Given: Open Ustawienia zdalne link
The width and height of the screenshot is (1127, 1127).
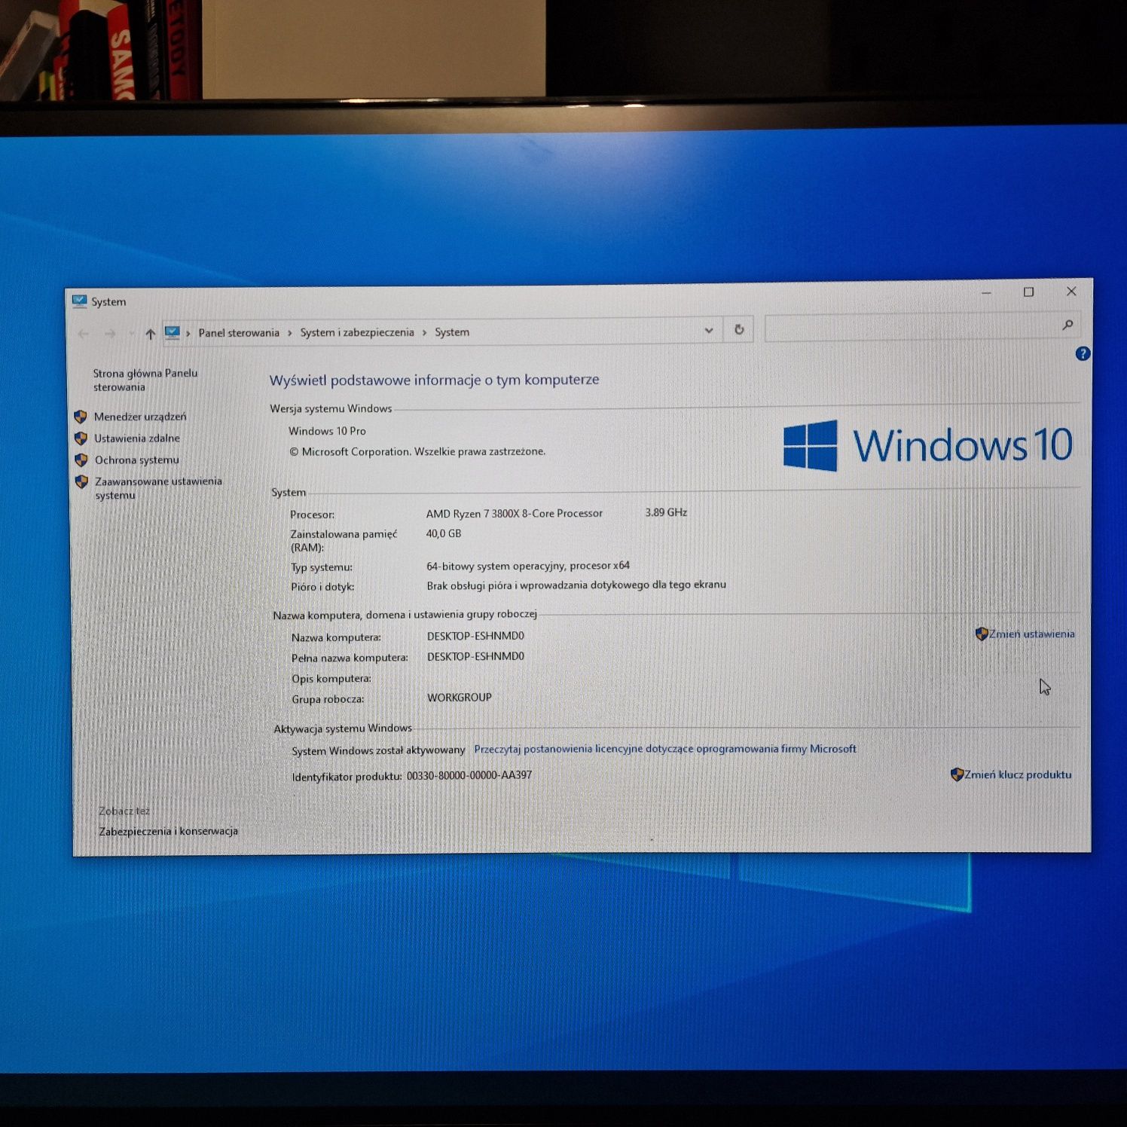Looking at the screenshot, I should [137, 438].
